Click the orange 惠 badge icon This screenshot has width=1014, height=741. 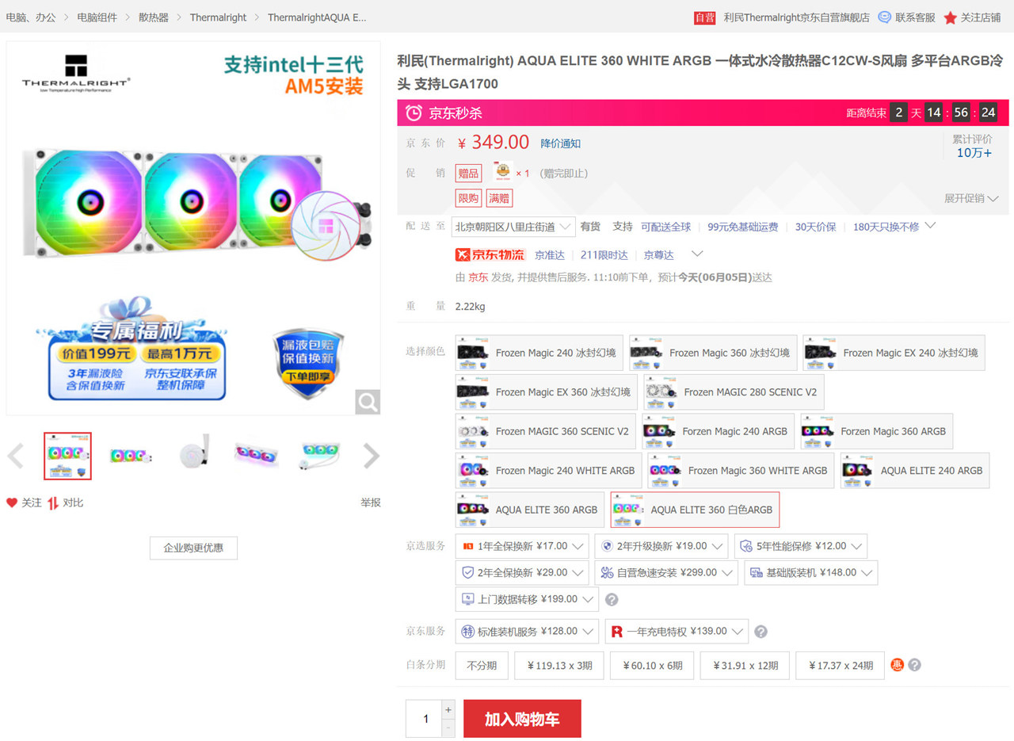[x=898, y=665]
